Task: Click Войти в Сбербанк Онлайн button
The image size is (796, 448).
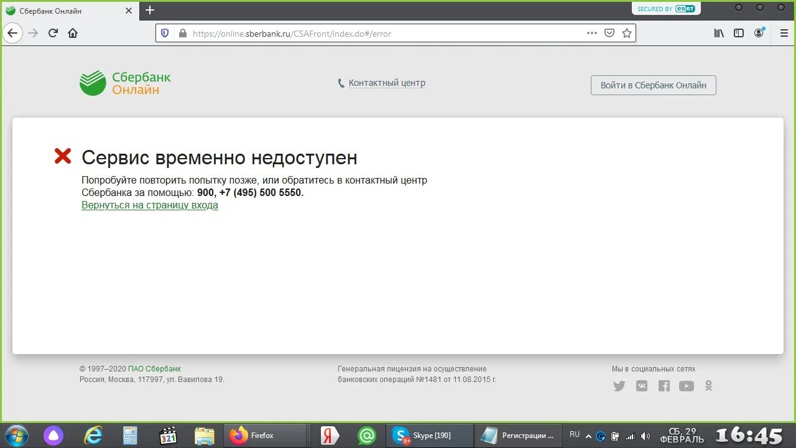Action: [654, 85]
